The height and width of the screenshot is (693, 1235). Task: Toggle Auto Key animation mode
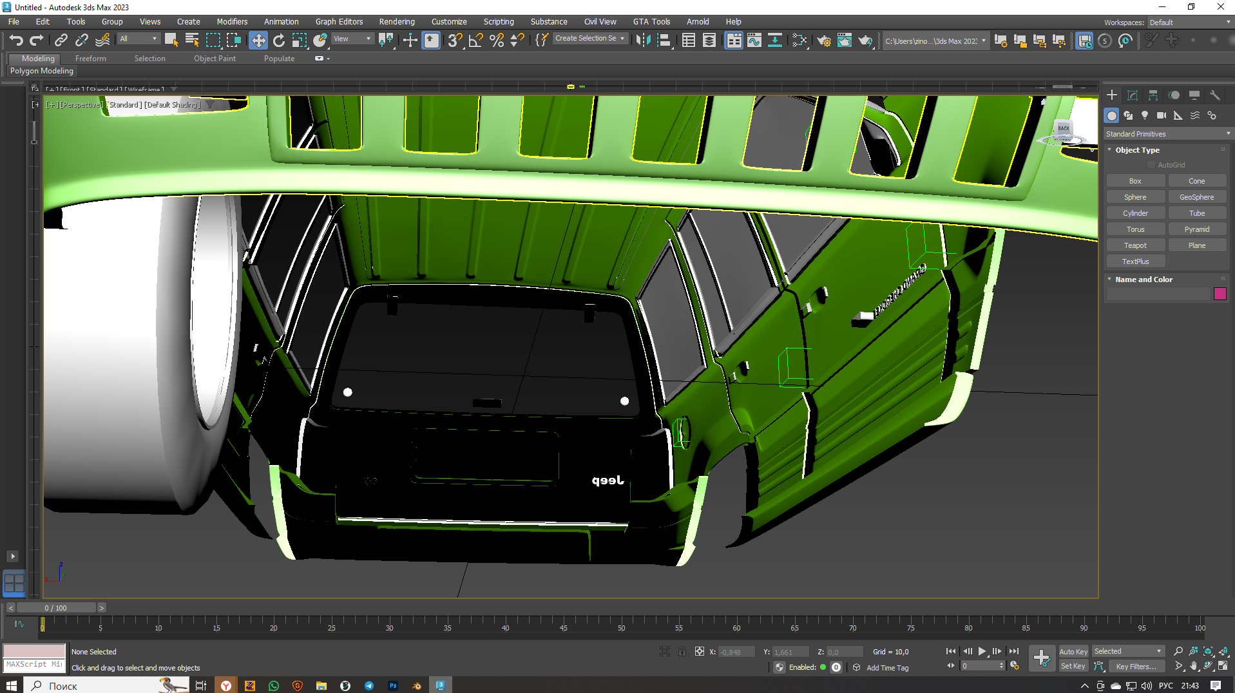(x=1073, y=652)
